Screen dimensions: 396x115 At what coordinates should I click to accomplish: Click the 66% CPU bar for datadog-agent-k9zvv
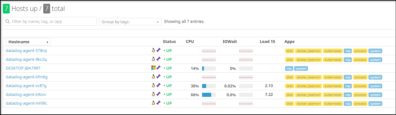tap(209, 95)
